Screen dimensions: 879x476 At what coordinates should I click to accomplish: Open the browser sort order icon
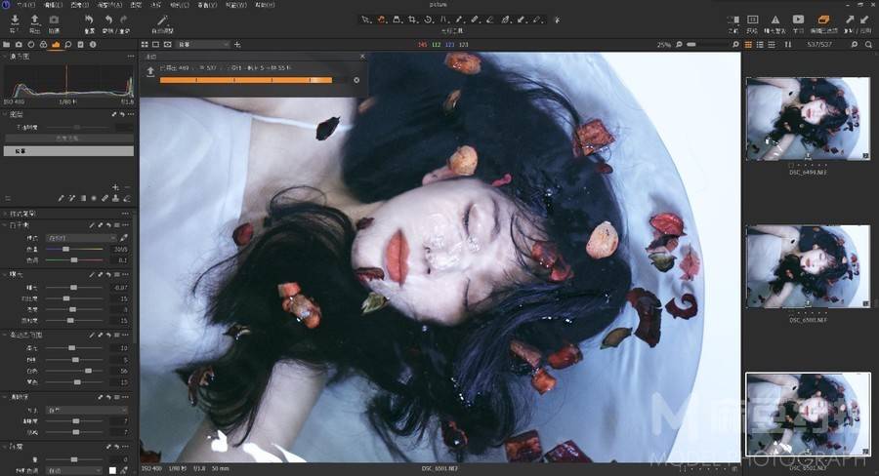[788, 44]
